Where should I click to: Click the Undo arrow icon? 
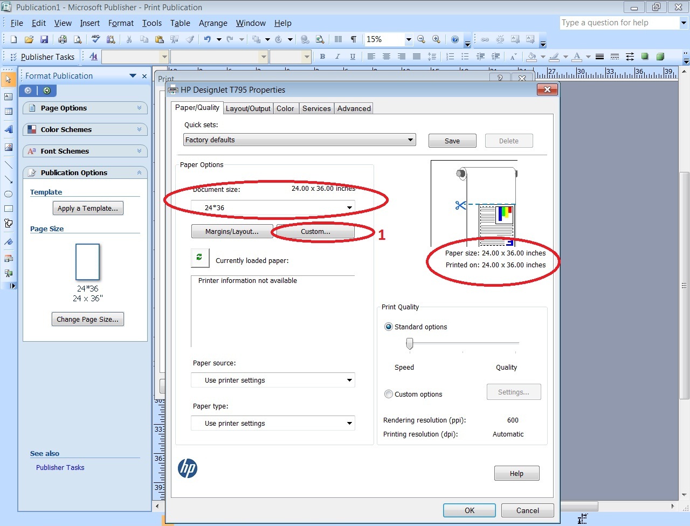(208, 39)
